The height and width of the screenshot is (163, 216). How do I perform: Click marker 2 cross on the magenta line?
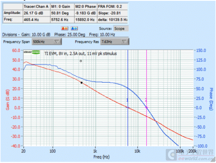click(x=147, y=107)
